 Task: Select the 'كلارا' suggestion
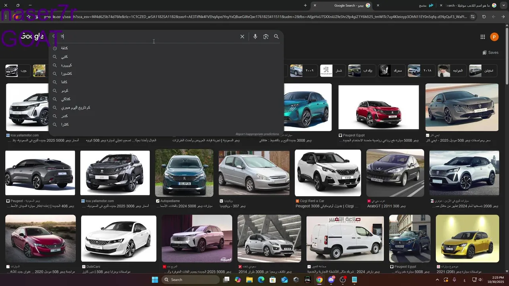pos(166,125)
